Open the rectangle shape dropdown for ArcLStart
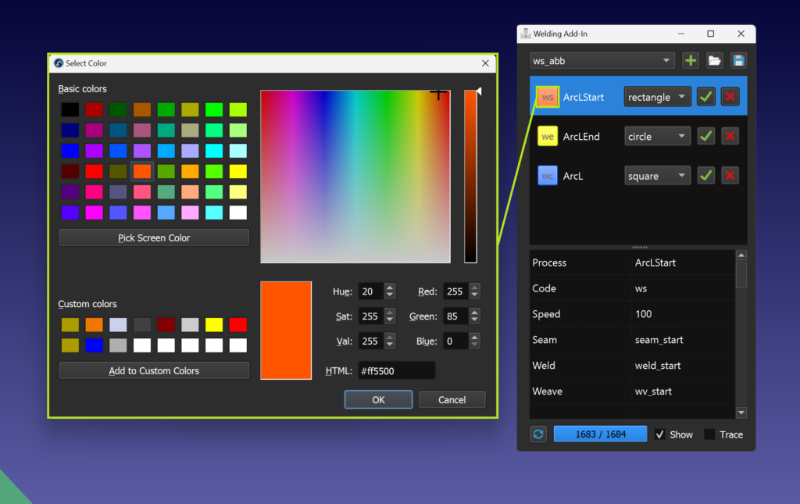This screenshot has height=504, width=800. pos(657,96)
